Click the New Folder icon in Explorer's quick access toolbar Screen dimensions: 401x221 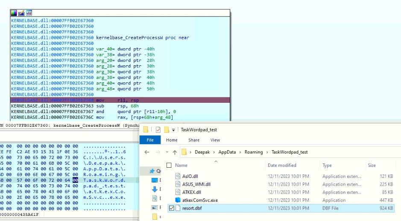pos(167,130)
